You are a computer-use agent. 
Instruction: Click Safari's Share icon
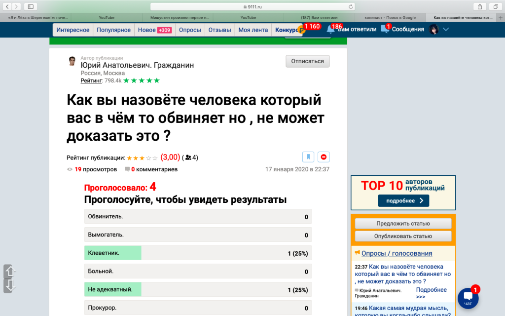[479, 6]
